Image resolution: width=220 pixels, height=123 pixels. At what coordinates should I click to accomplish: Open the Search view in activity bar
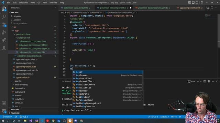[x=4, y=17]
